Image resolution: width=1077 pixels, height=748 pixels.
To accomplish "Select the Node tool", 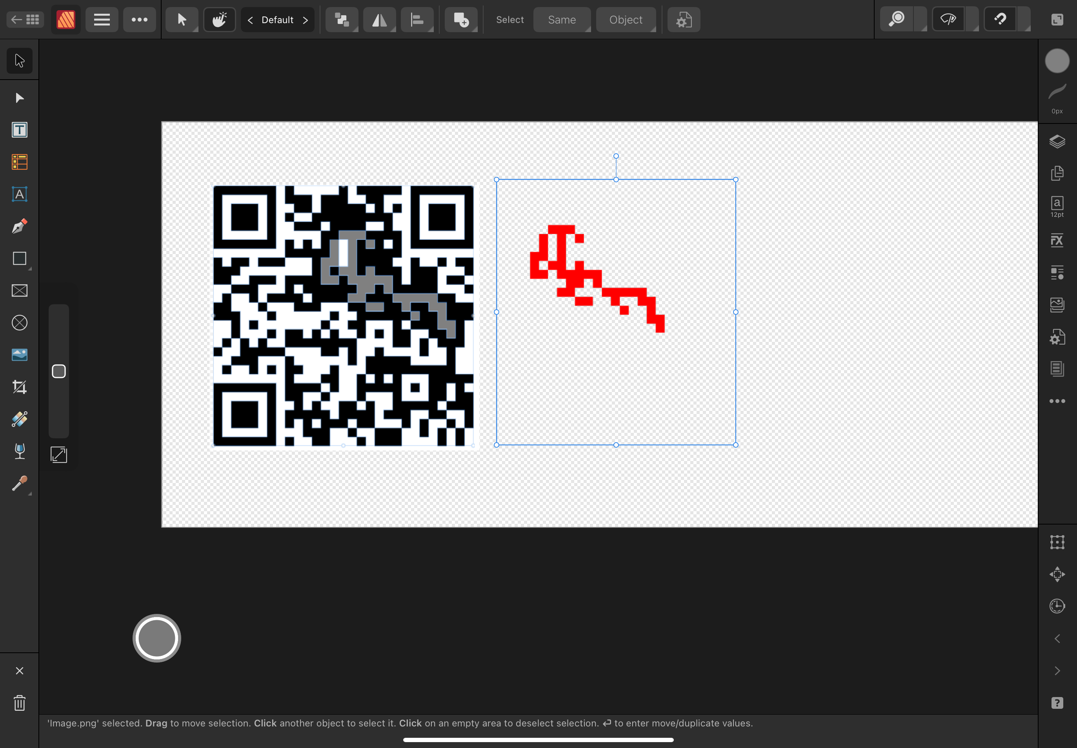I will (20, 98).
